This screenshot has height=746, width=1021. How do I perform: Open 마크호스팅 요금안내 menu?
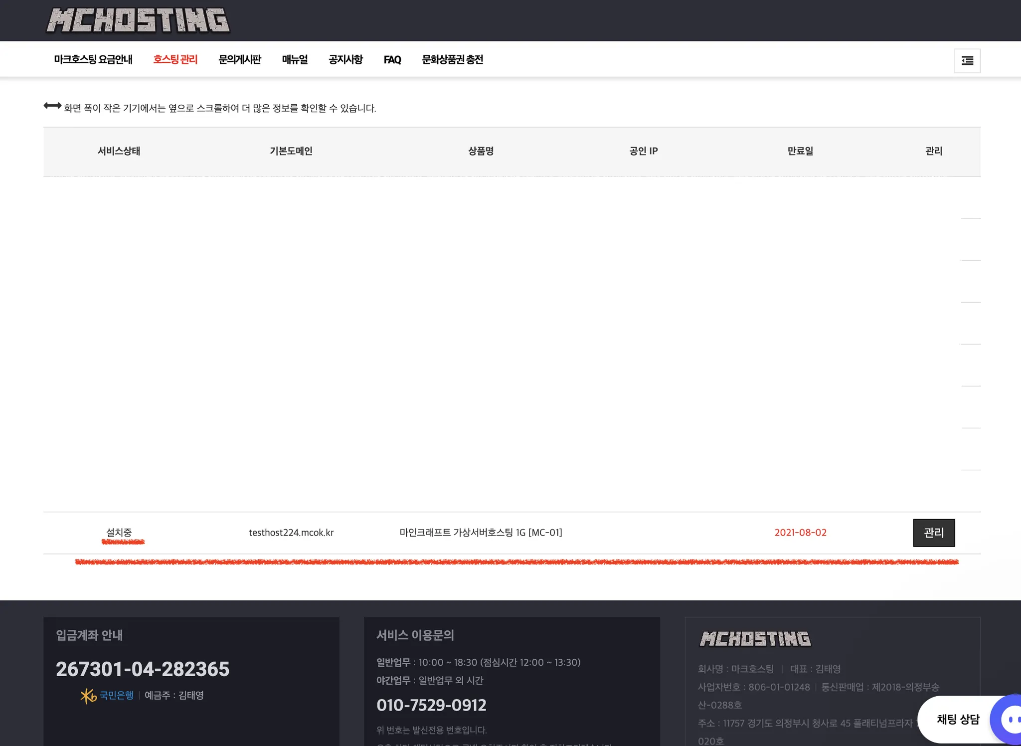point(93,60)
